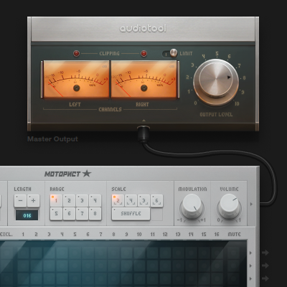Viewport: 287px width, 287px height.
Task: Click the EXCL. column header
Action: [6, 234]
